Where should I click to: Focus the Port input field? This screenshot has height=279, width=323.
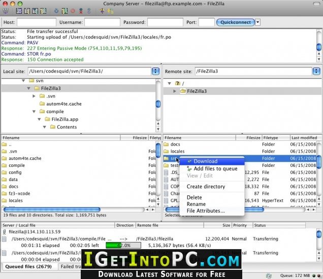(x=206, y=22)
